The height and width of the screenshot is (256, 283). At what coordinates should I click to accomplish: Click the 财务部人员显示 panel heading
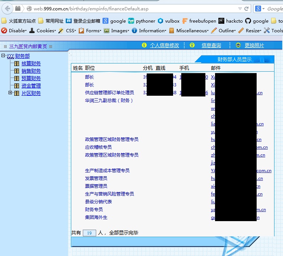pyautogui.click(x=234, y=59)
